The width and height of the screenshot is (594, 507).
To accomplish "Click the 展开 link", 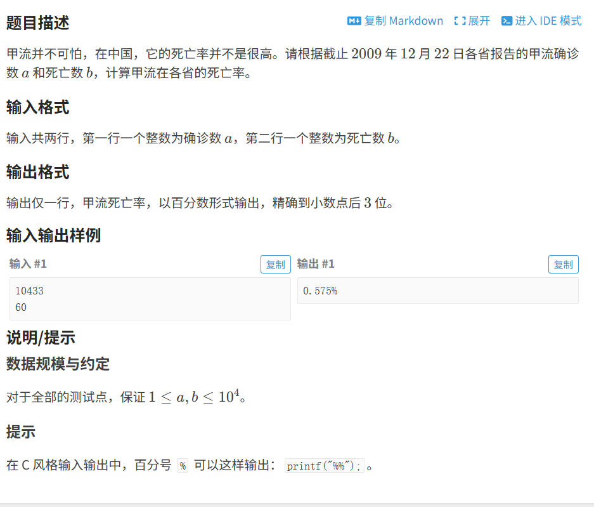I will 472,21.
